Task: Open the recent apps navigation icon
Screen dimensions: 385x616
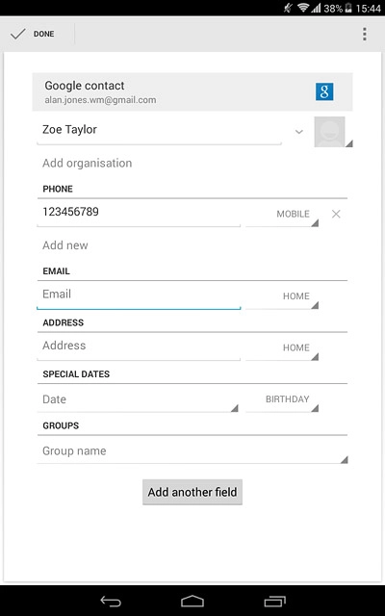Action: [274, 601]
